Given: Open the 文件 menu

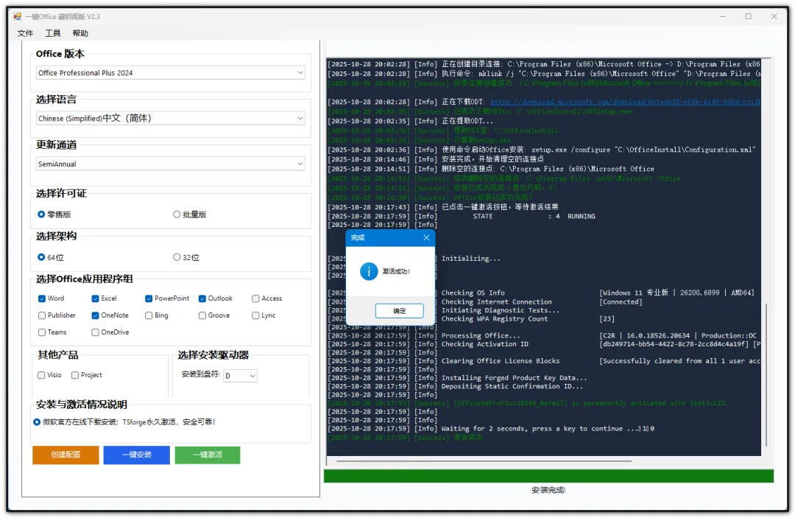Looking at the screenshot, I should (25, 33).
